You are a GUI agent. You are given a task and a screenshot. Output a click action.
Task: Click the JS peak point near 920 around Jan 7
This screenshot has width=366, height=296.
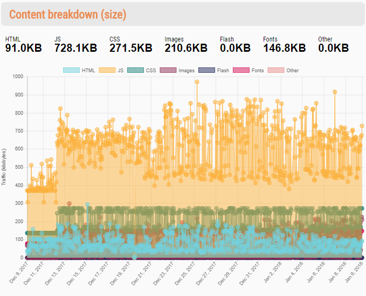(x=335, y=92)
